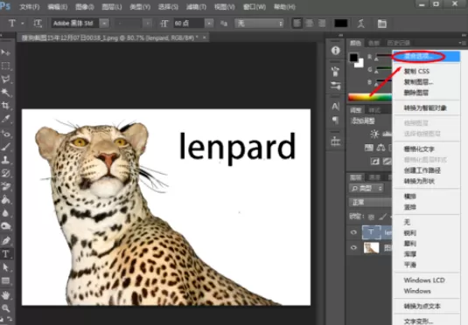Image resolution: width=468 pixels, height=325 pixels.
Task: Select the Move tool
Action: click(x=5, y=52)
